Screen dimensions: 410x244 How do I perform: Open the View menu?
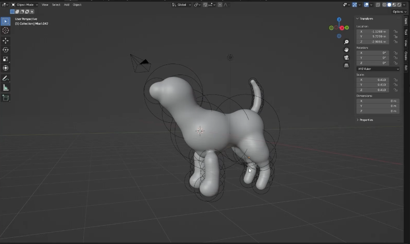(45, 5)
